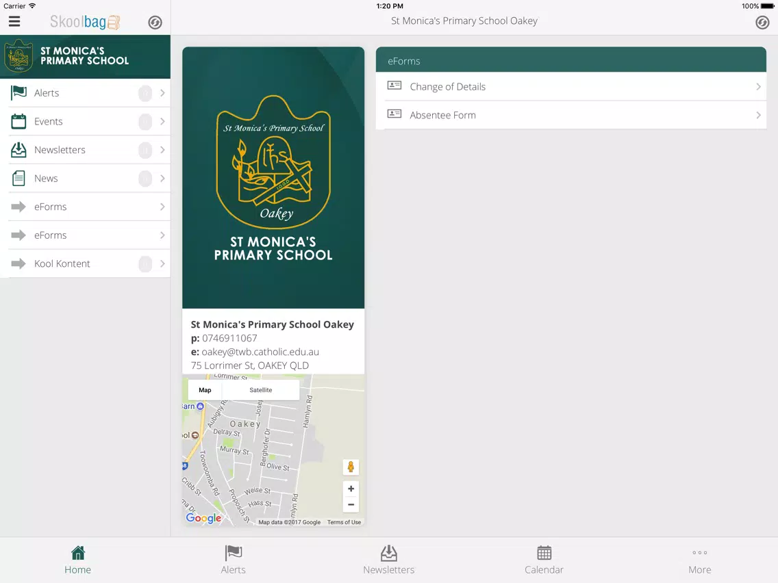Screen dimensions: 778x583
Task: Click the St Monica's school banner image
Action: coord(273,177)
